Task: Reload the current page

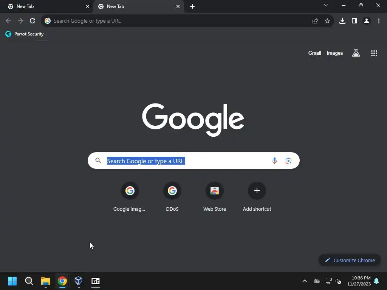Action: [33, 21]
